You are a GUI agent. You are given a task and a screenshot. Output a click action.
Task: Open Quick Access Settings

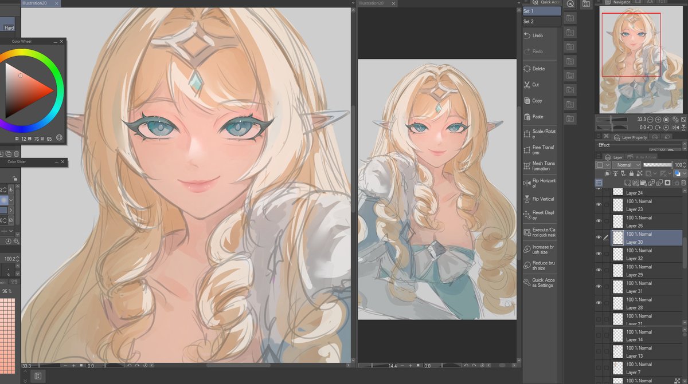539,283
